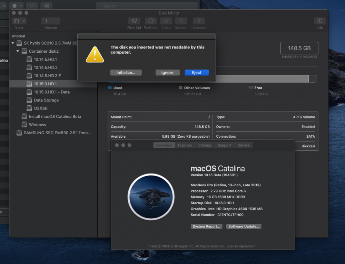Viewport: 345px width, 264px height.
Task: Select volume 10.14.5.HD.3.E
Action: (x=47, y=75)
